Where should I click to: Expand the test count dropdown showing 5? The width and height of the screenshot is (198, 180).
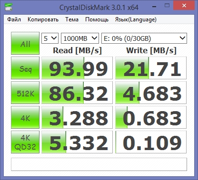[x=50, y=38]
